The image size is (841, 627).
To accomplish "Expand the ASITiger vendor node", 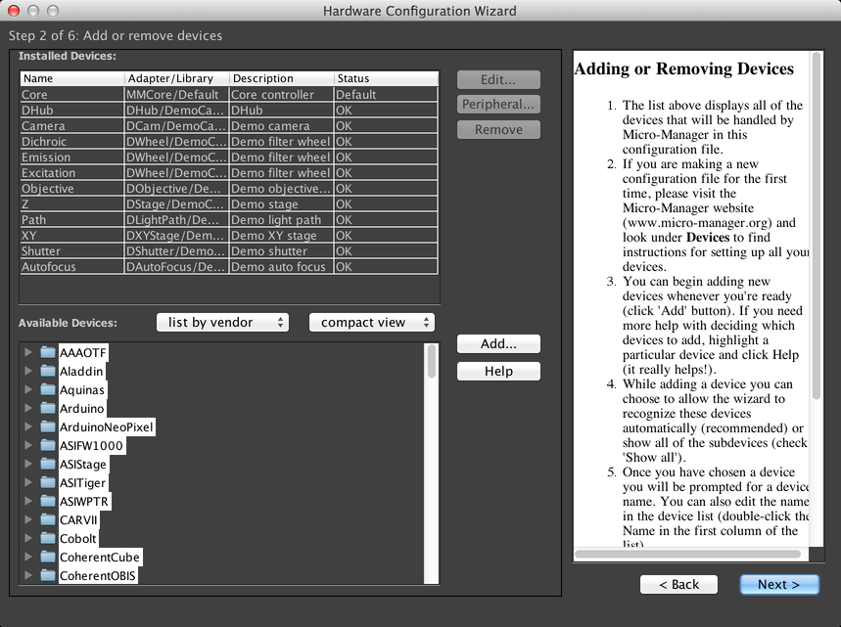I will 28,482.
